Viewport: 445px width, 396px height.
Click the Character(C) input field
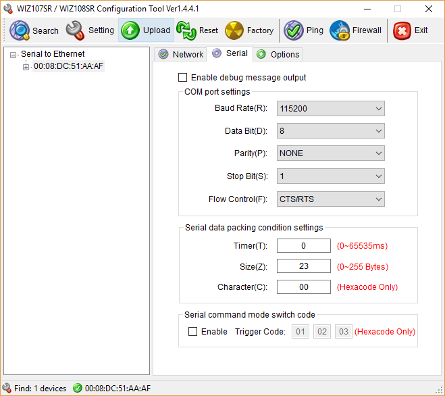tap(304, 287)
